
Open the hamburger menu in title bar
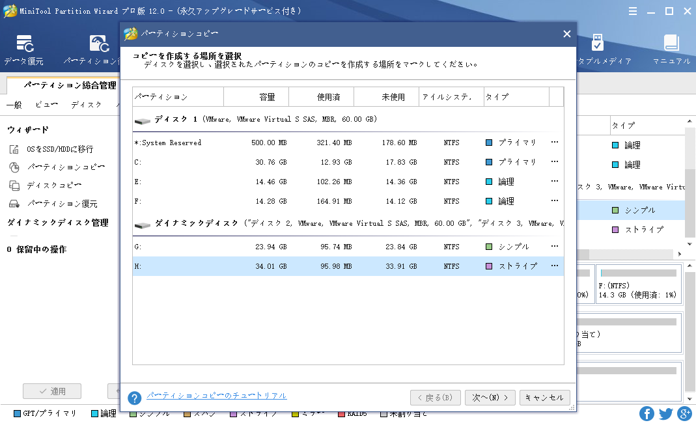(x=633, y=11)
